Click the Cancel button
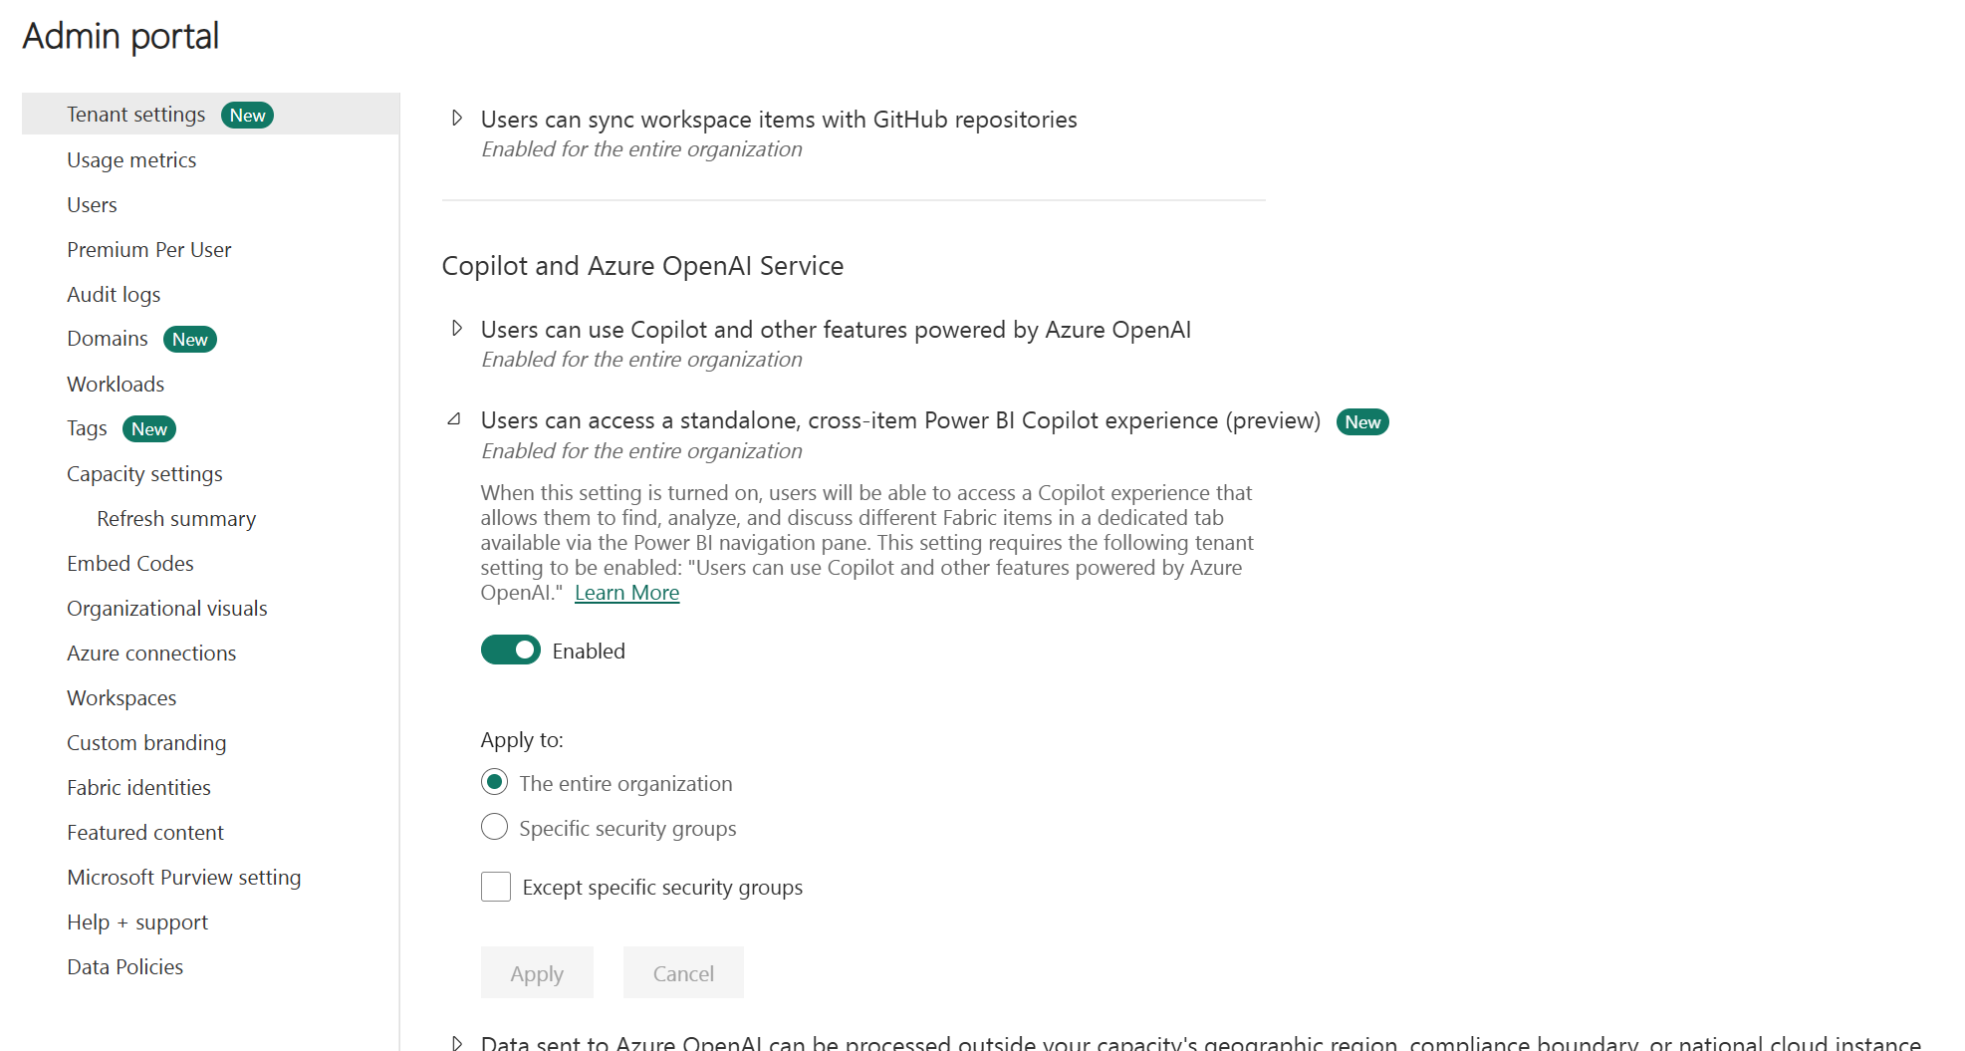Viewport: 1965px width, 1051px height. [683, 973]
